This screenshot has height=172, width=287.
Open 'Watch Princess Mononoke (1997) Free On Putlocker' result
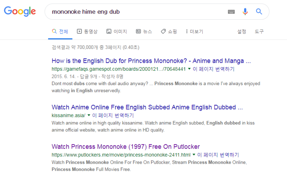coord(126,147)
